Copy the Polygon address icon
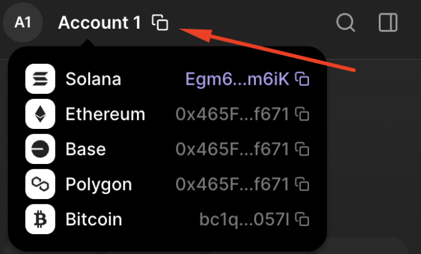Viewport: 421px width, 254px height. click(x=302, y=184)
